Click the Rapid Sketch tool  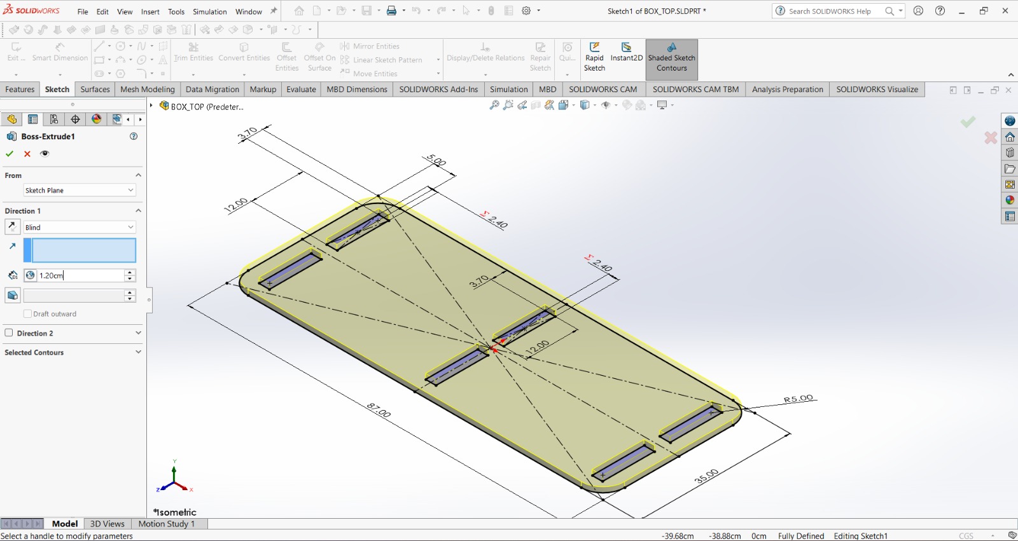594,57
